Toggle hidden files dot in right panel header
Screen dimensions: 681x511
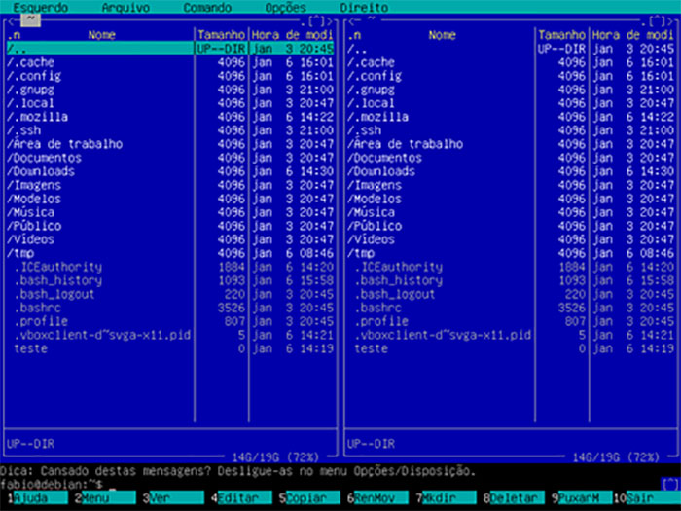coord(643,21)
